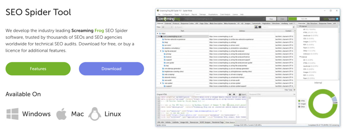The width and height of the screenshot is (347, 139).
Task: Open the Mode menu
Action: click(177, 14)
